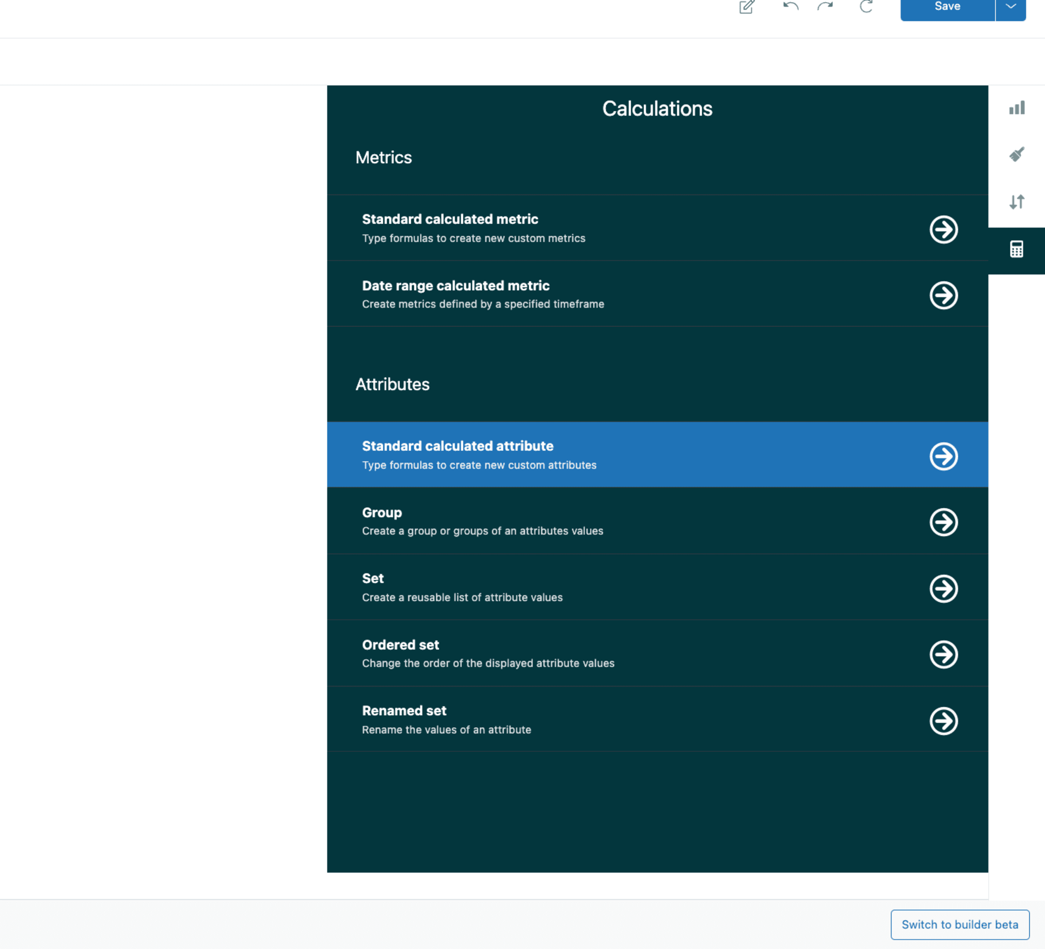Click the Save button
Viewport: 1045px width, 949px height.
click(947, 6)
